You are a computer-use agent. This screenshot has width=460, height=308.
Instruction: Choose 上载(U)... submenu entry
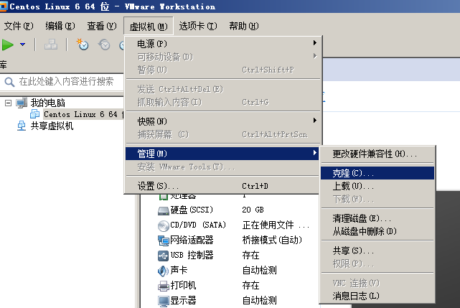[377, 186]
